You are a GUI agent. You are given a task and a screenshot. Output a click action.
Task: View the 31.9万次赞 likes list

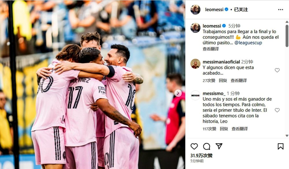point(201,155)
